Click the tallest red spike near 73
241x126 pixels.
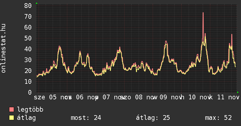coord(203,13)
